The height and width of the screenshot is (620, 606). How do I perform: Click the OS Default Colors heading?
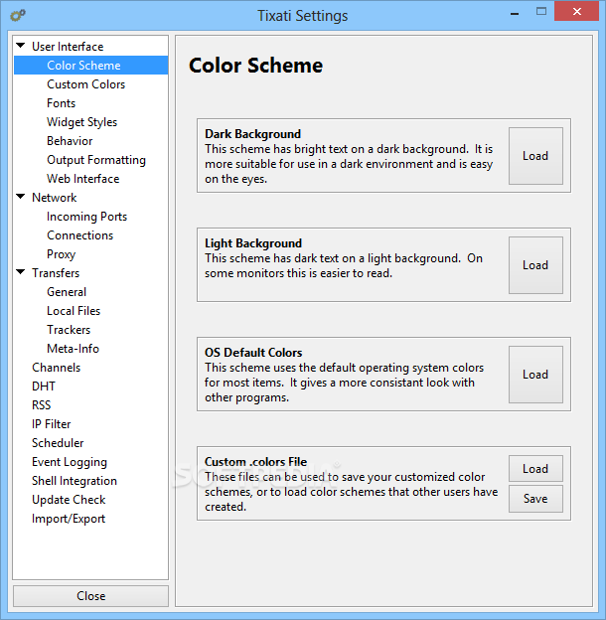[253, 353]
